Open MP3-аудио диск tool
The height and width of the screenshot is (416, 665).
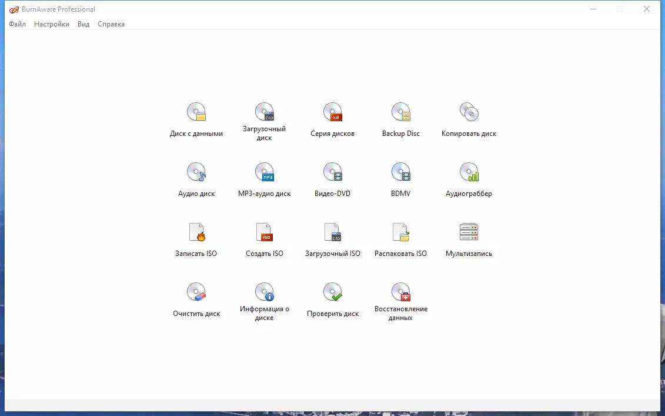[264, 172]
